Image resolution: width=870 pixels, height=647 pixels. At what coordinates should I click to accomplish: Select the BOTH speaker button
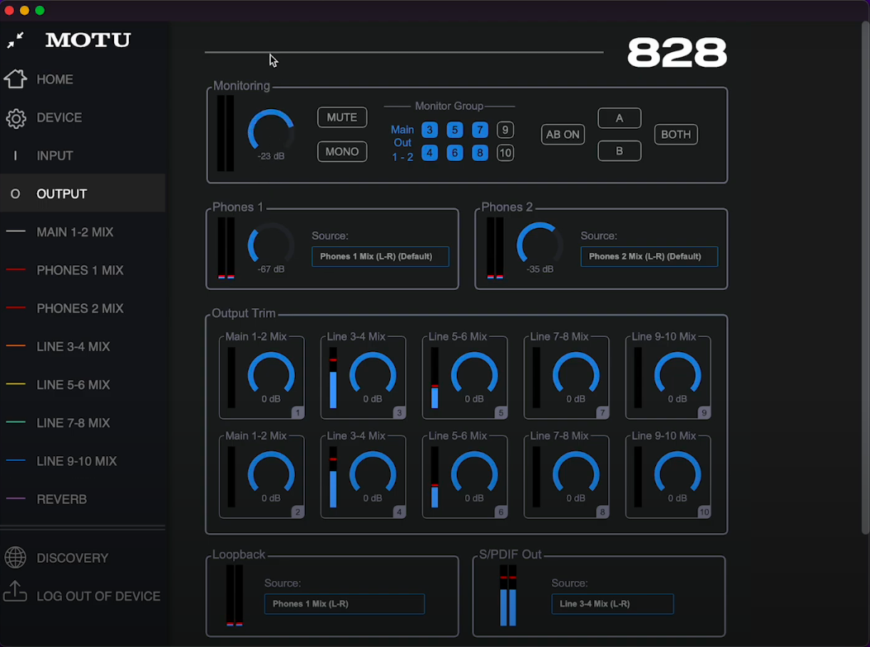click(676, 135)
